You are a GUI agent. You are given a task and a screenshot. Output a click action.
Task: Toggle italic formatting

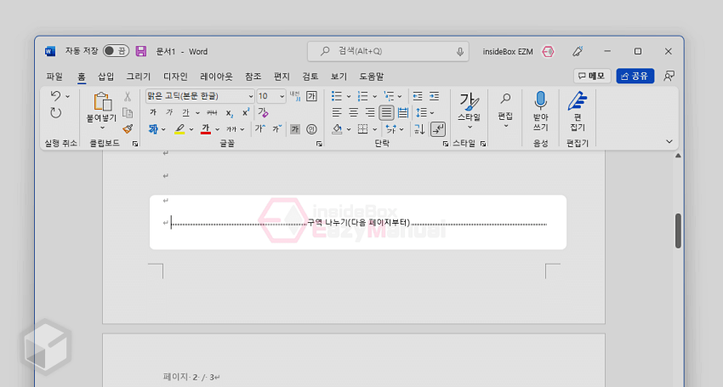coord(169,112)
